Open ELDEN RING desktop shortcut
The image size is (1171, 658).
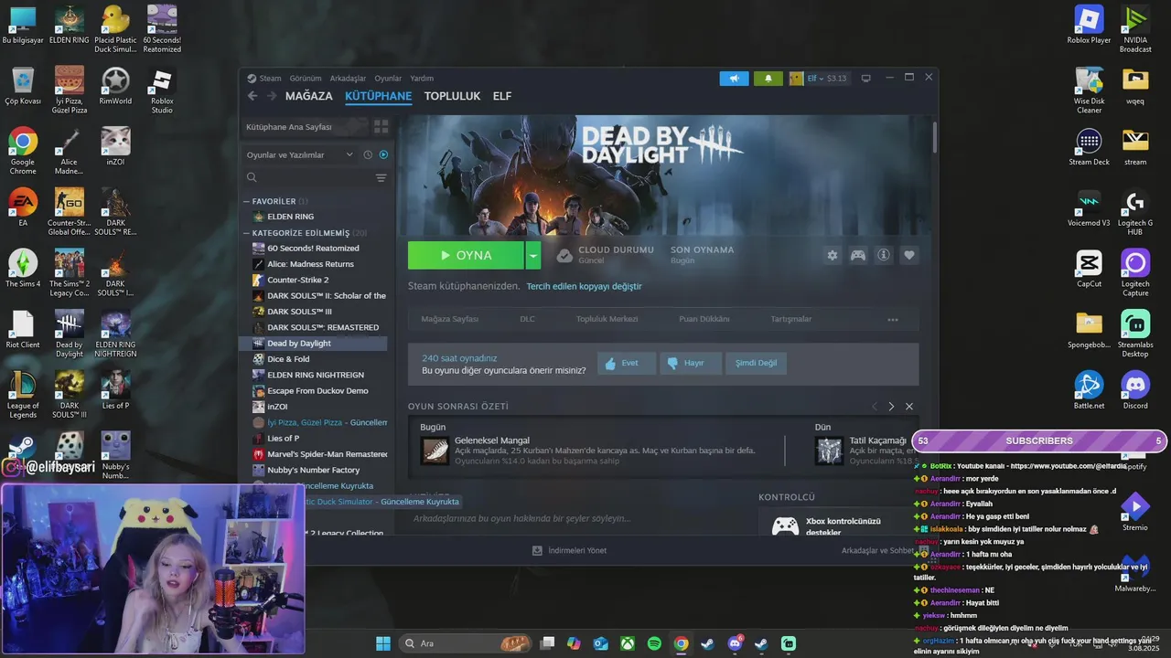pos(70,25)
